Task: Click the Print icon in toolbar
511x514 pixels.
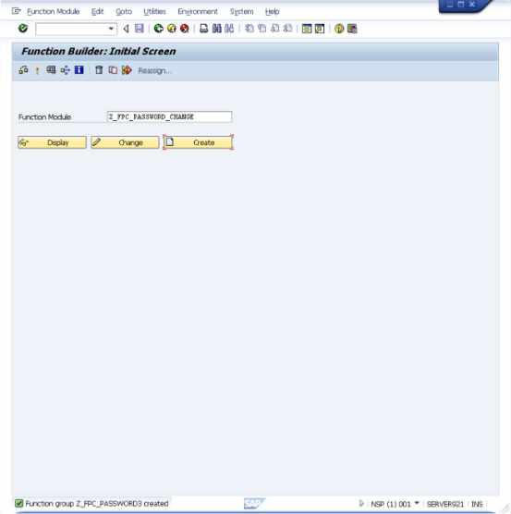Action: [203, 29]
